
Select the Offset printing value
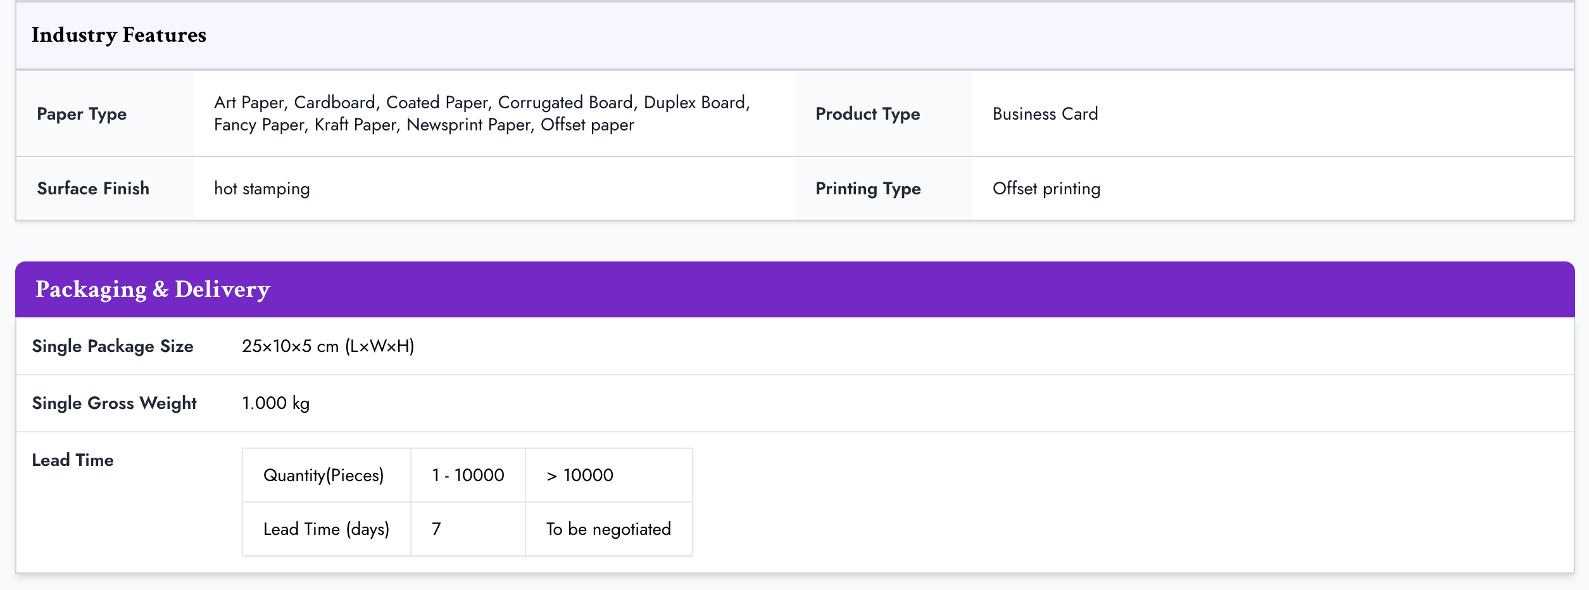[x=1046, y=189]
